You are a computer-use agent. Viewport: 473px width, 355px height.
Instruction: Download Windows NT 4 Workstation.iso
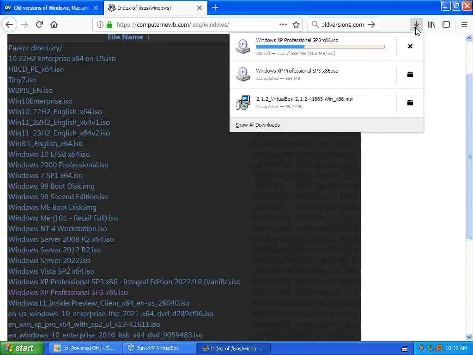[x=58, y=228]
